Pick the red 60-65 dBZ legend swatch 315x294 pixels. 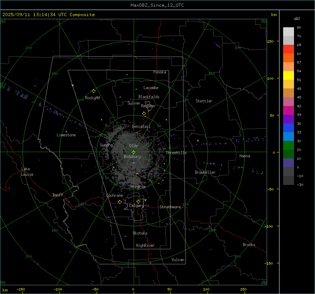click(x=288, y=49)
